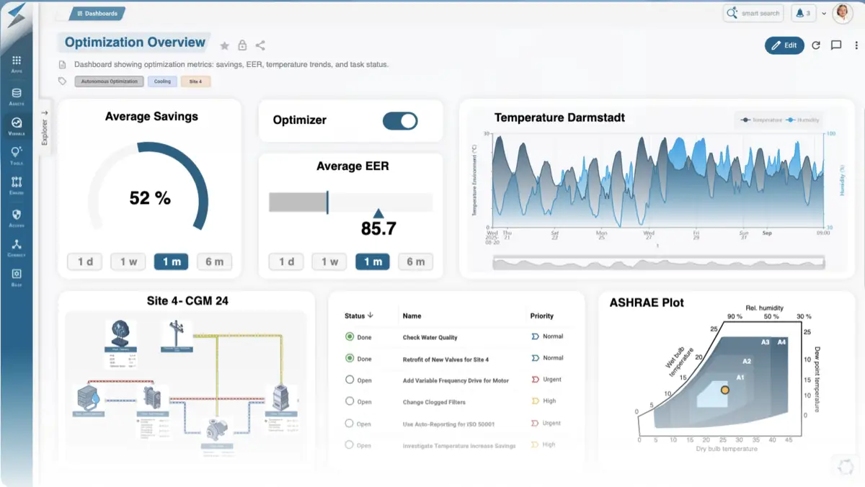The width and height of the screenshot is (865, 487).
Task: Open the Connect sidebar icon
Action: click(17, 248)
